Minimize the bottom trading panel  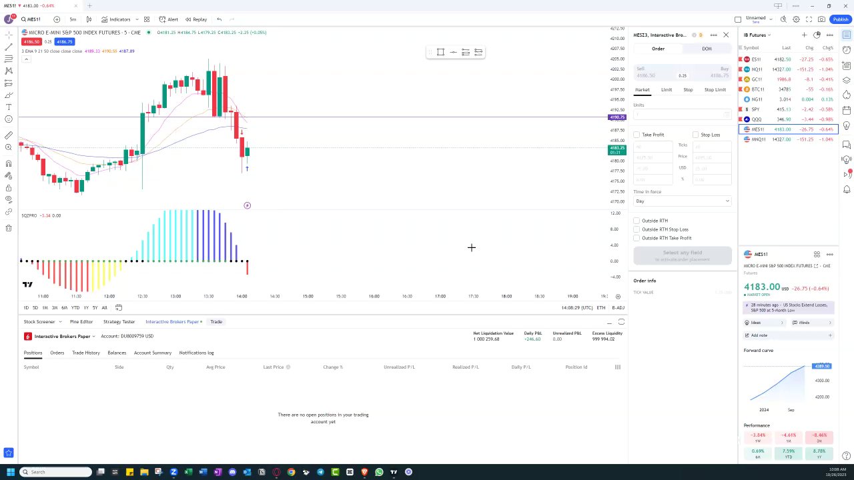click(609, 322)
